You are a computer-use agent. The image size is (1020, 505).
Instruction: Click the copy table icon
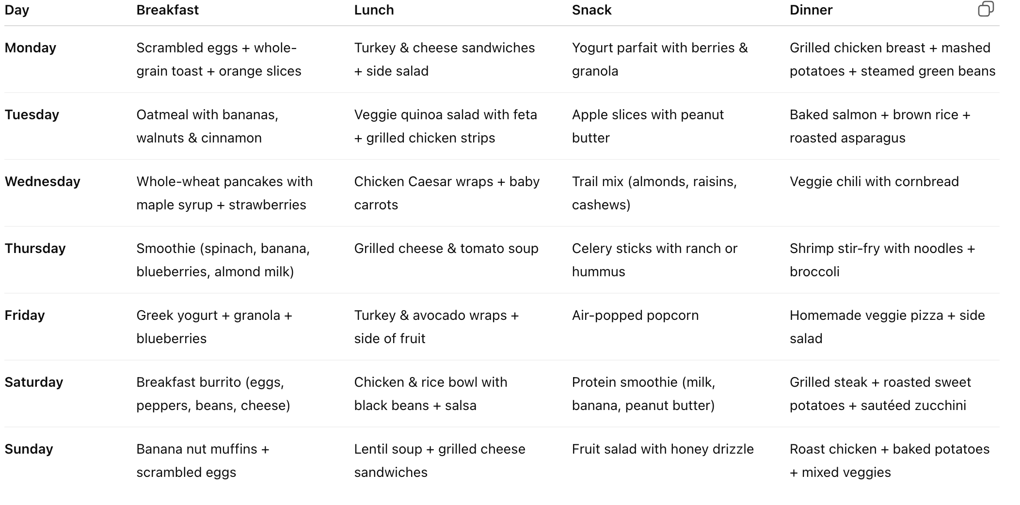coord(986,9)
